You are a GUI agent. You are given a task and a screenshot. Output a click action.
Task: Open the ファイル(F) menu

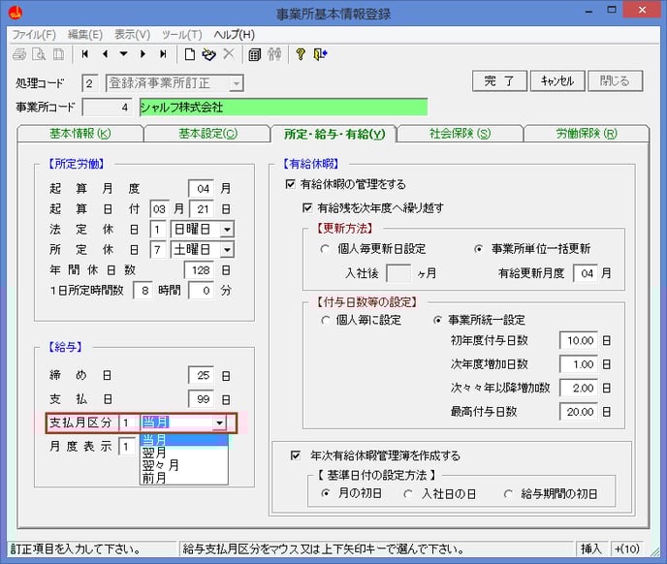coord(34,35)
